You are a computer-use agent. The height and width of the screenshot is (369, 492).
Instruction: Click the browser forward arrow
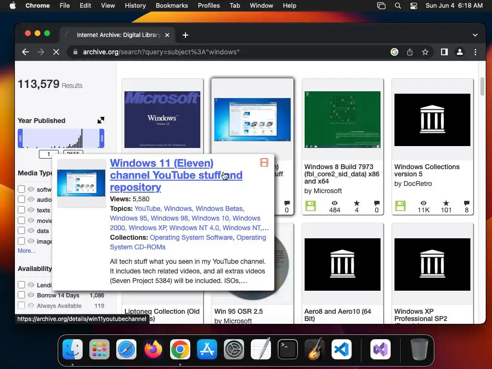tap(41, 52)
